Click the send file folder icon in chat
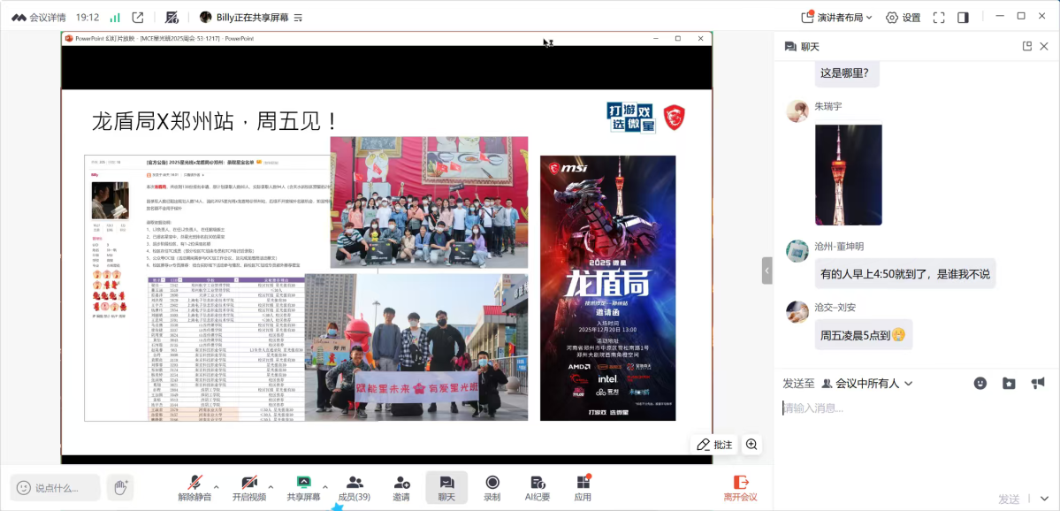The image size is (1060, 511). 1009,383
